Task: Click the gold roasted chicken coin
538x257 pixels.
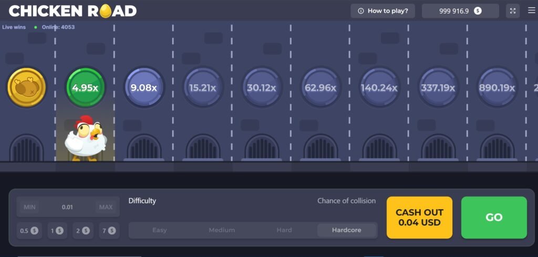Action: pyautogui.click(x=26, y=88)
